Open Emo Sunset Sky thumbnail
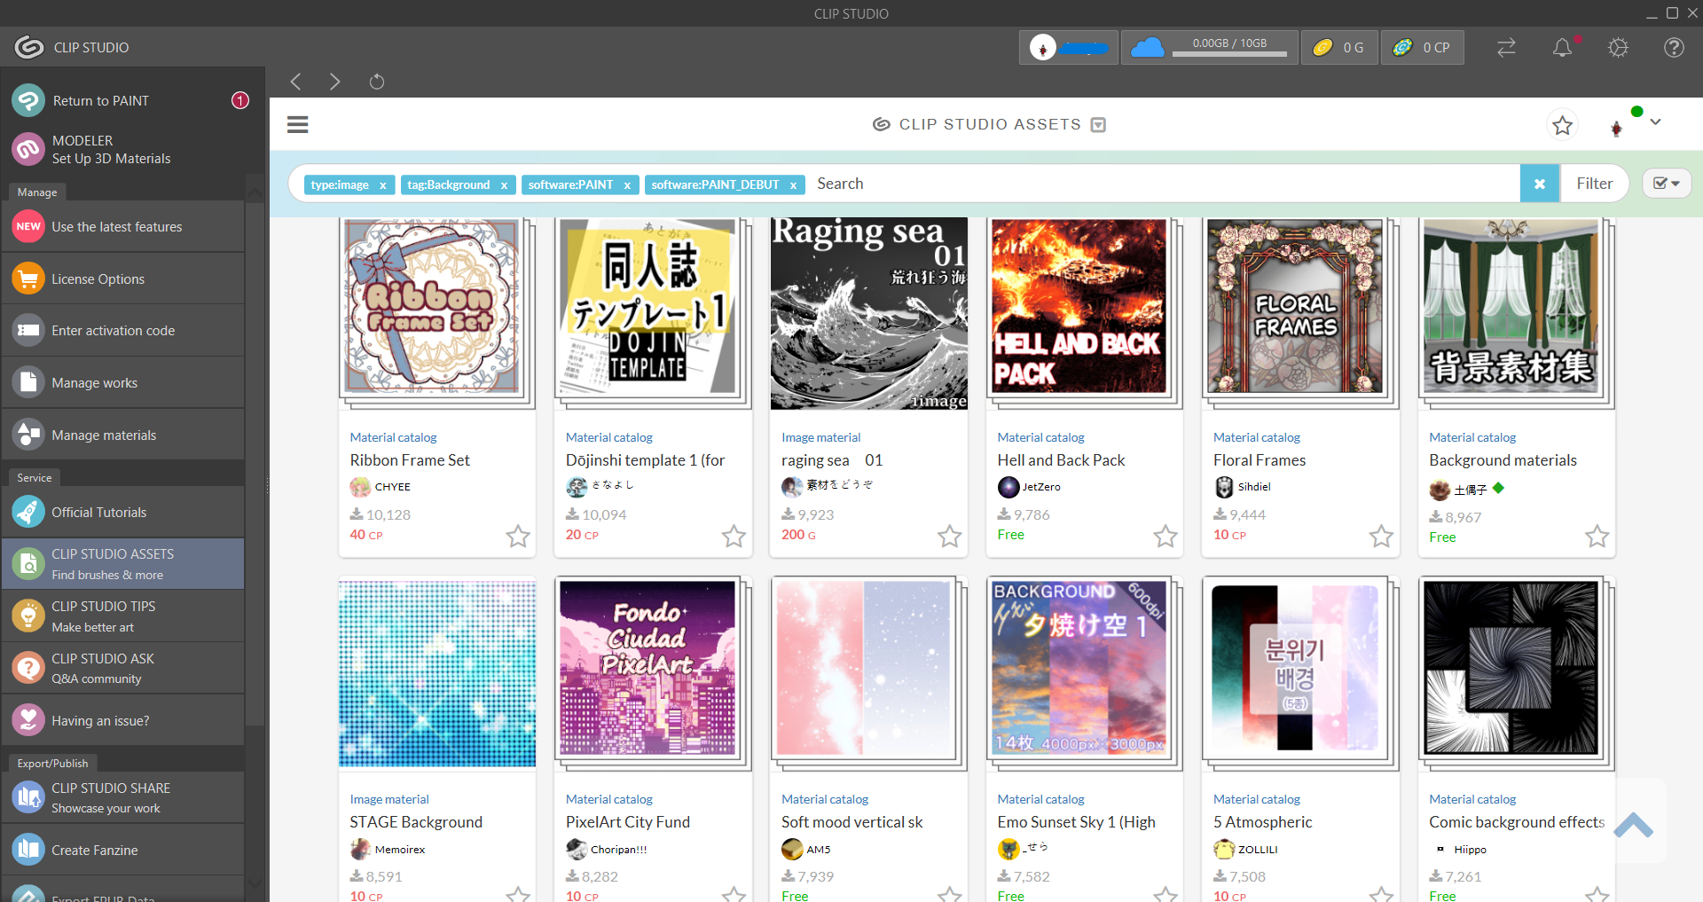The height and width of the screenshot is (902, 1703). click(1084, 674)
